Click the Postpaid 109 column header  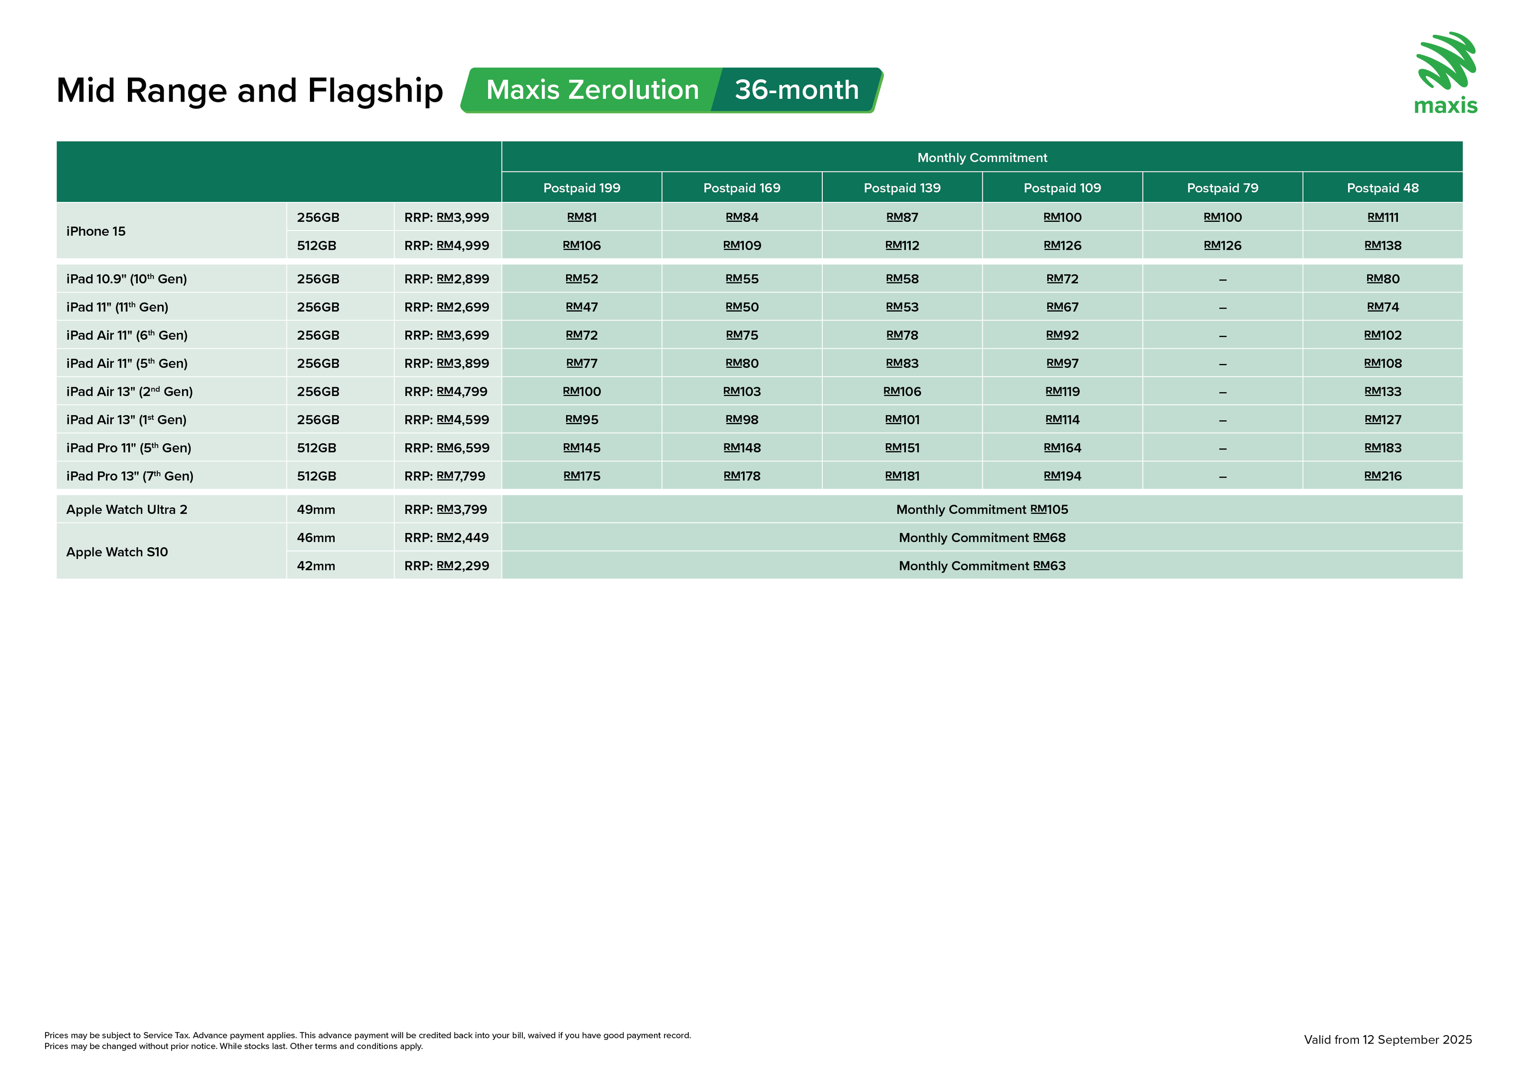[x=1062, y=188]
